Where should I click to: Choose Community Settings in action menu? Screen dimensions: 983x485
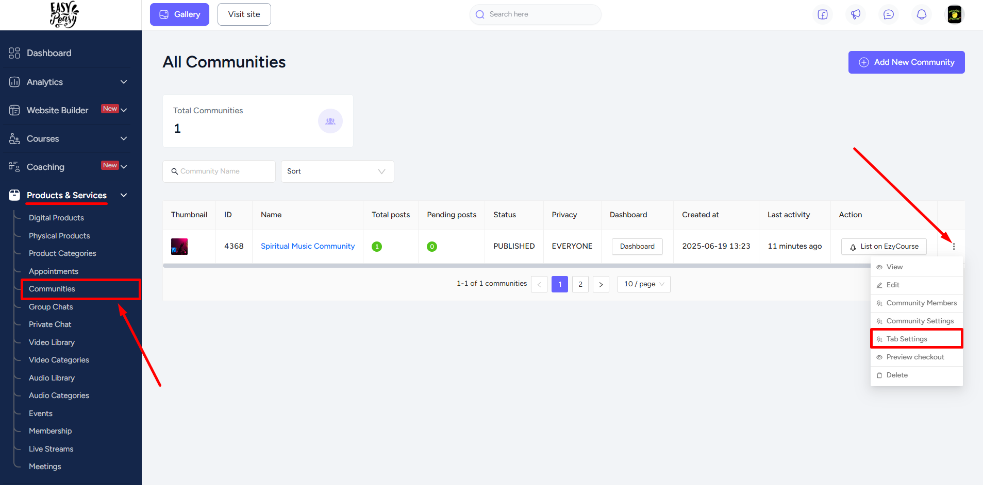point(917,321)
